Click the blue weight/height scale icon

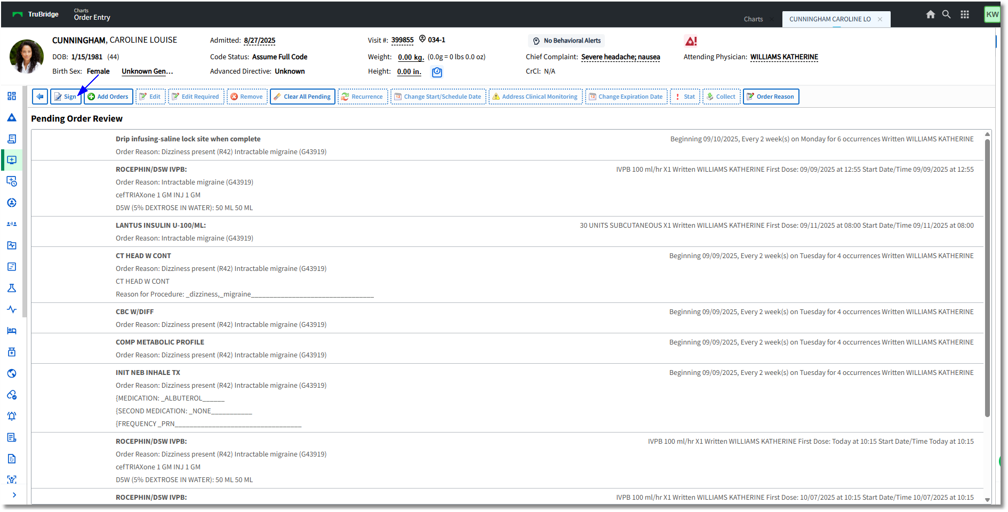pyautogui.click(x=437, y=72)
